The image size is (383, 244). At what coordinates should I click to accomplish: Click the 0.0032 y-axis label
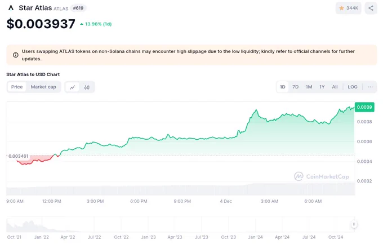pyautogui.click(x=364, y=181)
